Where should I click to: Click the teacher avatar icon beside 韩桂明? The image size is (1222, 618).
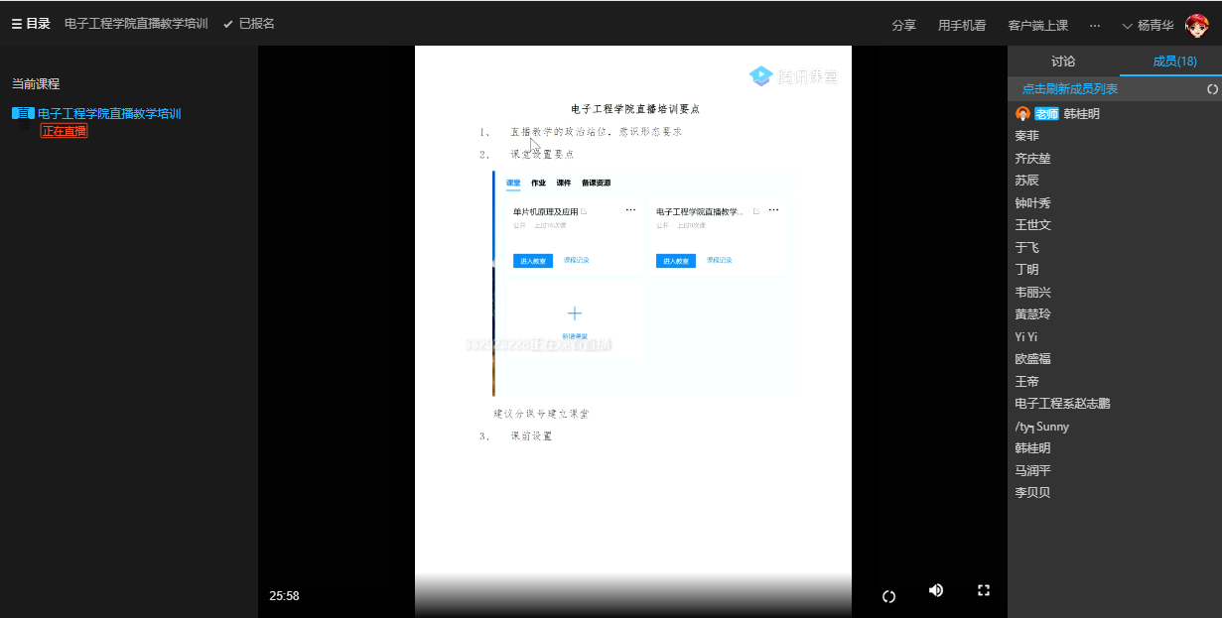click(1022, 114)
